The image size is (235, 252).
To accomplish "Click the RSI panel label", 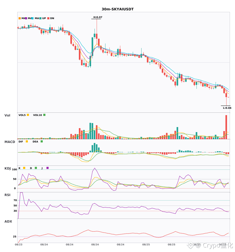I will [7, 195].
